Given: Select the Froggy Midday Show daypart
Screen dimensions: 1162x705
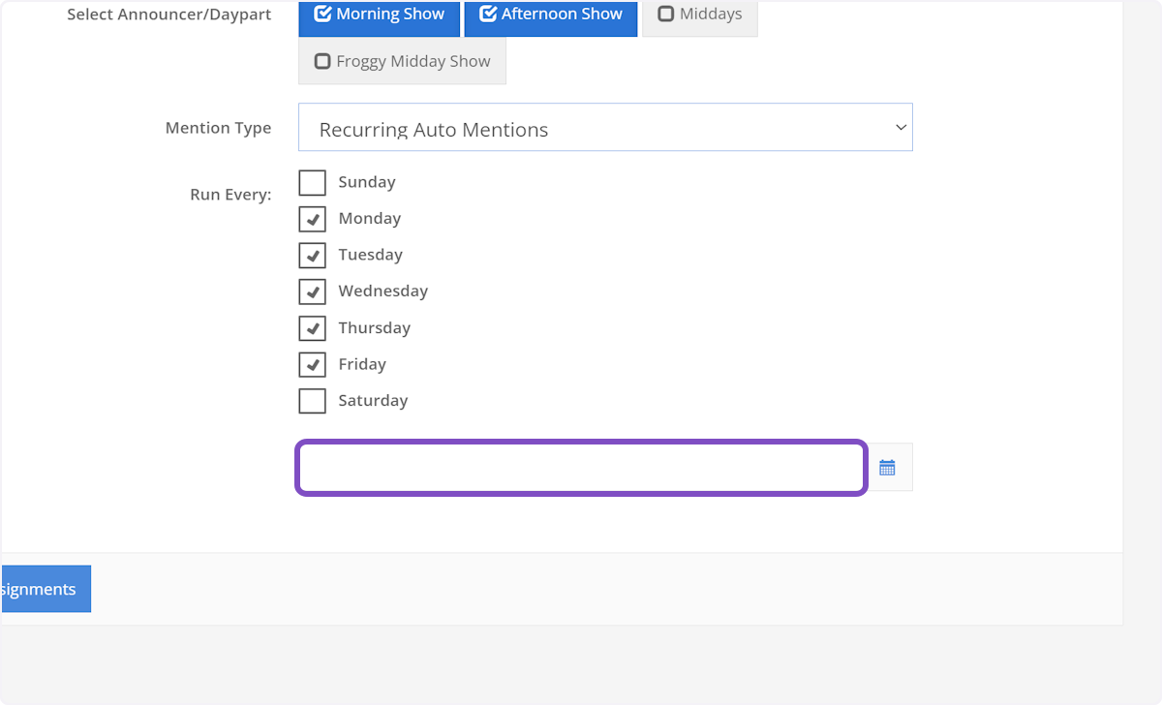Looking at the screenshot, I should [x=402, y=60].
